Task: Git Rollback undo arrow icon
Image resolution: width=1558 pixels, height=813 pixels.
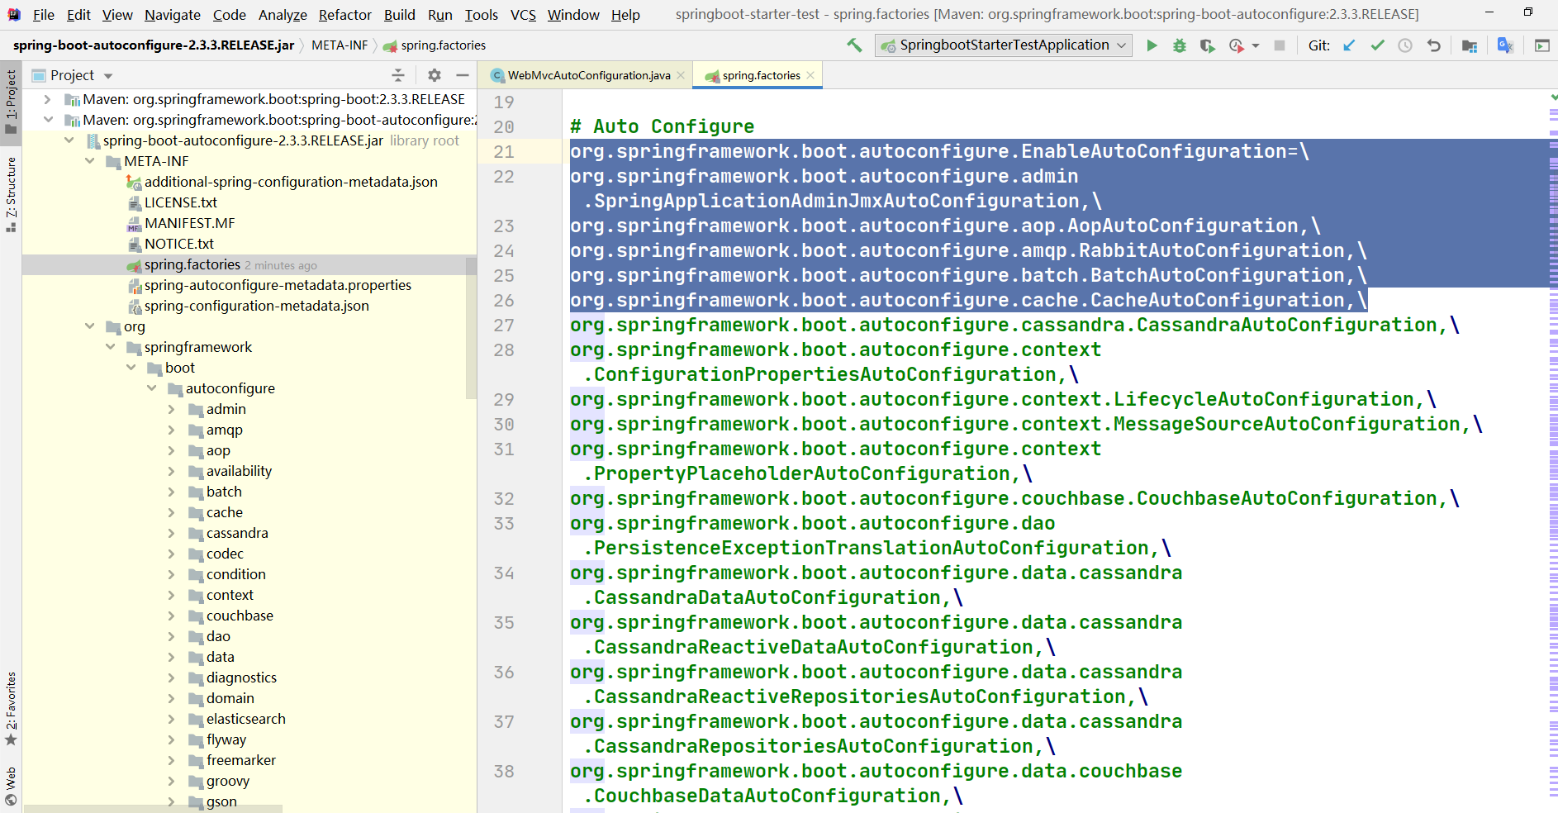Action: [1434, 45]
